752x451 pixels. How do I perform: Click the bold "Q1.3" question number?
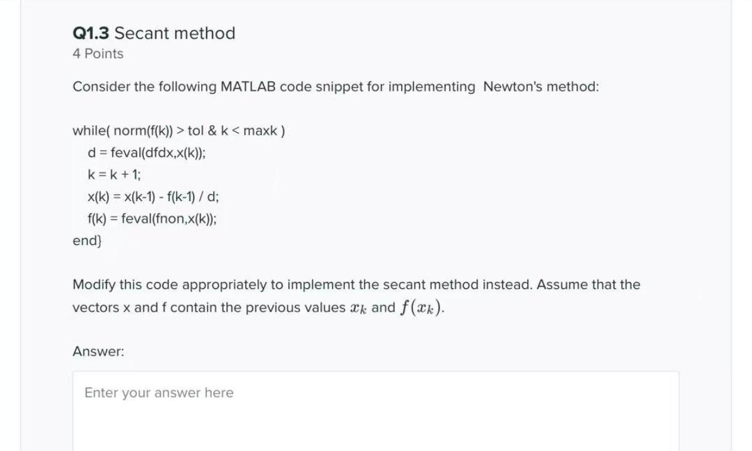pyautogui.click(x=91, y=33)
